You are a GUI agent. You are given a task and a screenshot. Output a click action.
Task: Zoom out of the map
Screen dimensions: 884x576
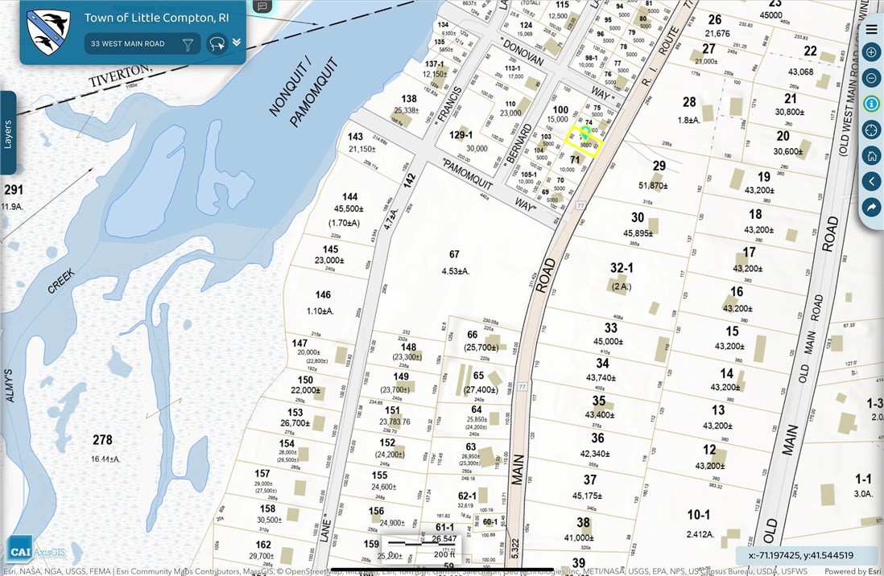click(871, 78)
